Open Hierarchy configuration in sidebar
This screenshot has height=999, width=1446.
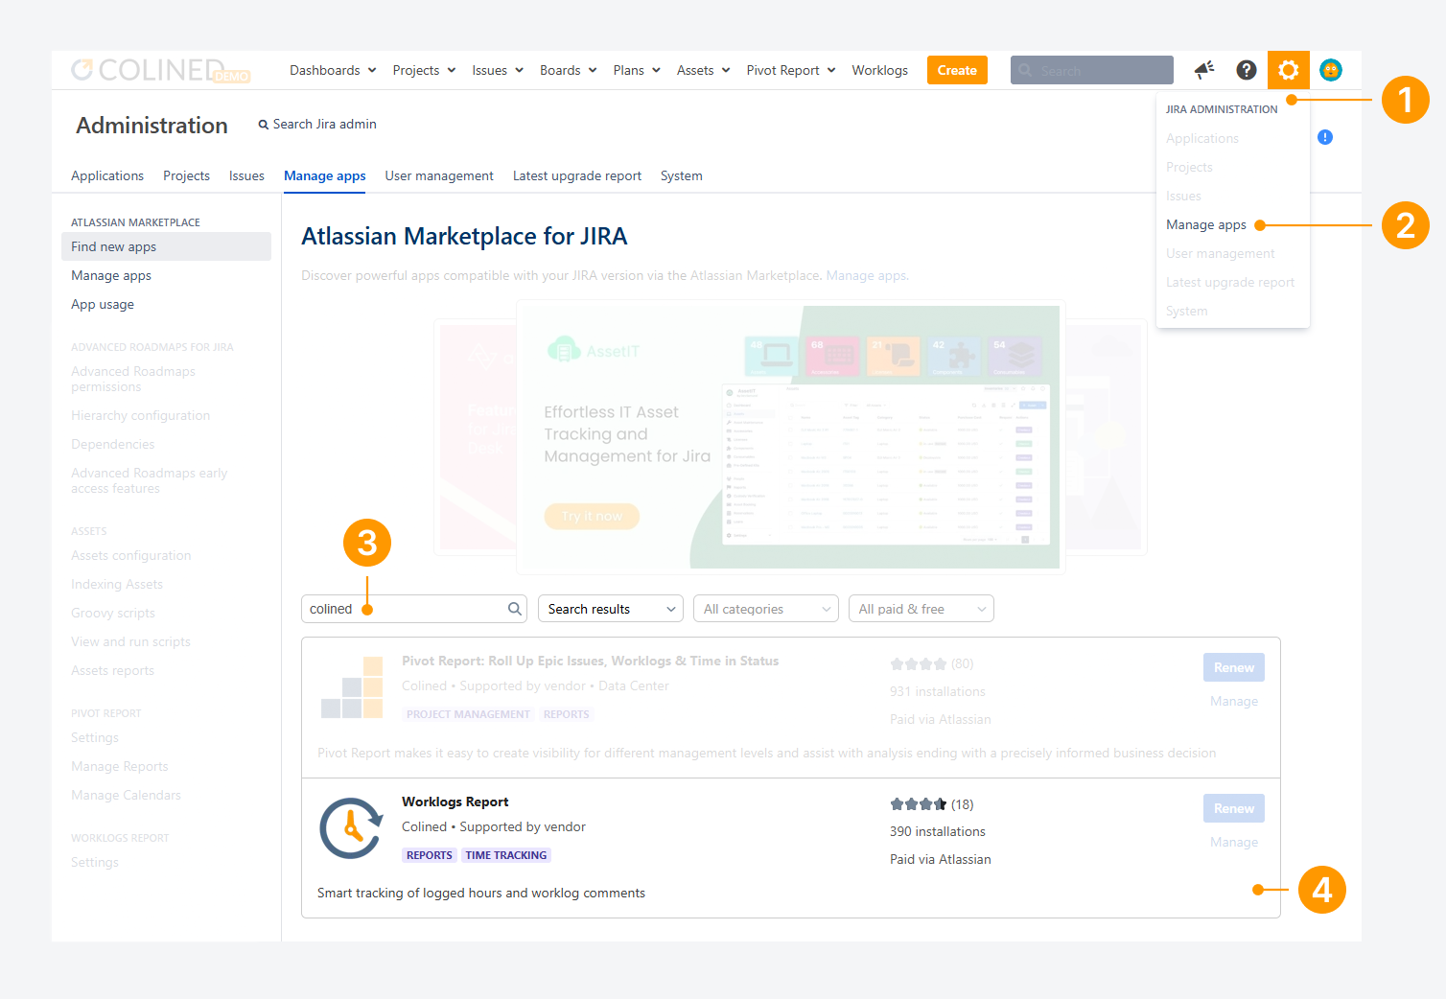tap(140, 415)
